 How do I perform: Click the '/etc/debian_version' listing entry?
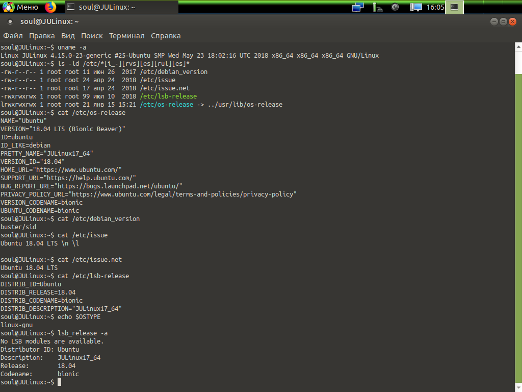pos(173,72)
